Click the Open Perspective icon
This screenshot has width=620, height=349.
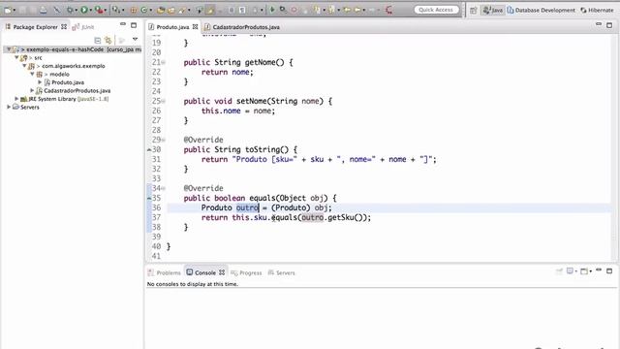(x=474, y=10)
